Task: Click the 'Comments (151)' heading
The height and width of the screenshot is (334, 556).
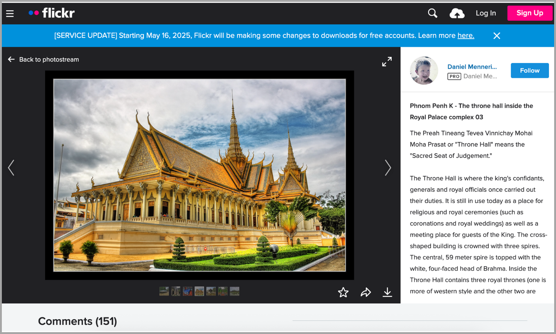Action: 77,321
